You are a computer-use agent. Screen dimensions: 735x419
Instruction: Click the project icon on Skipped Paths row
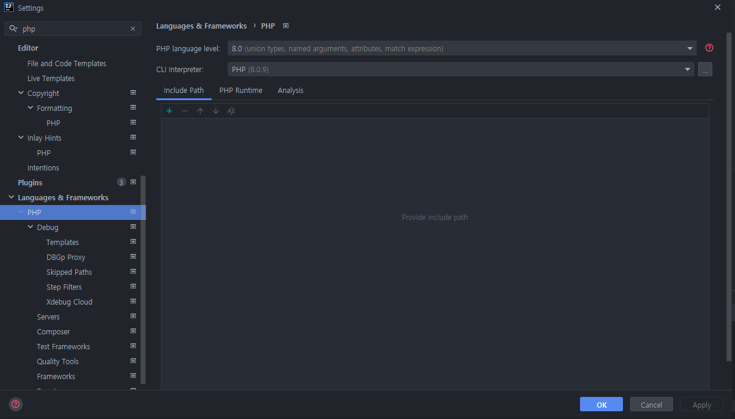click(133, 272)
